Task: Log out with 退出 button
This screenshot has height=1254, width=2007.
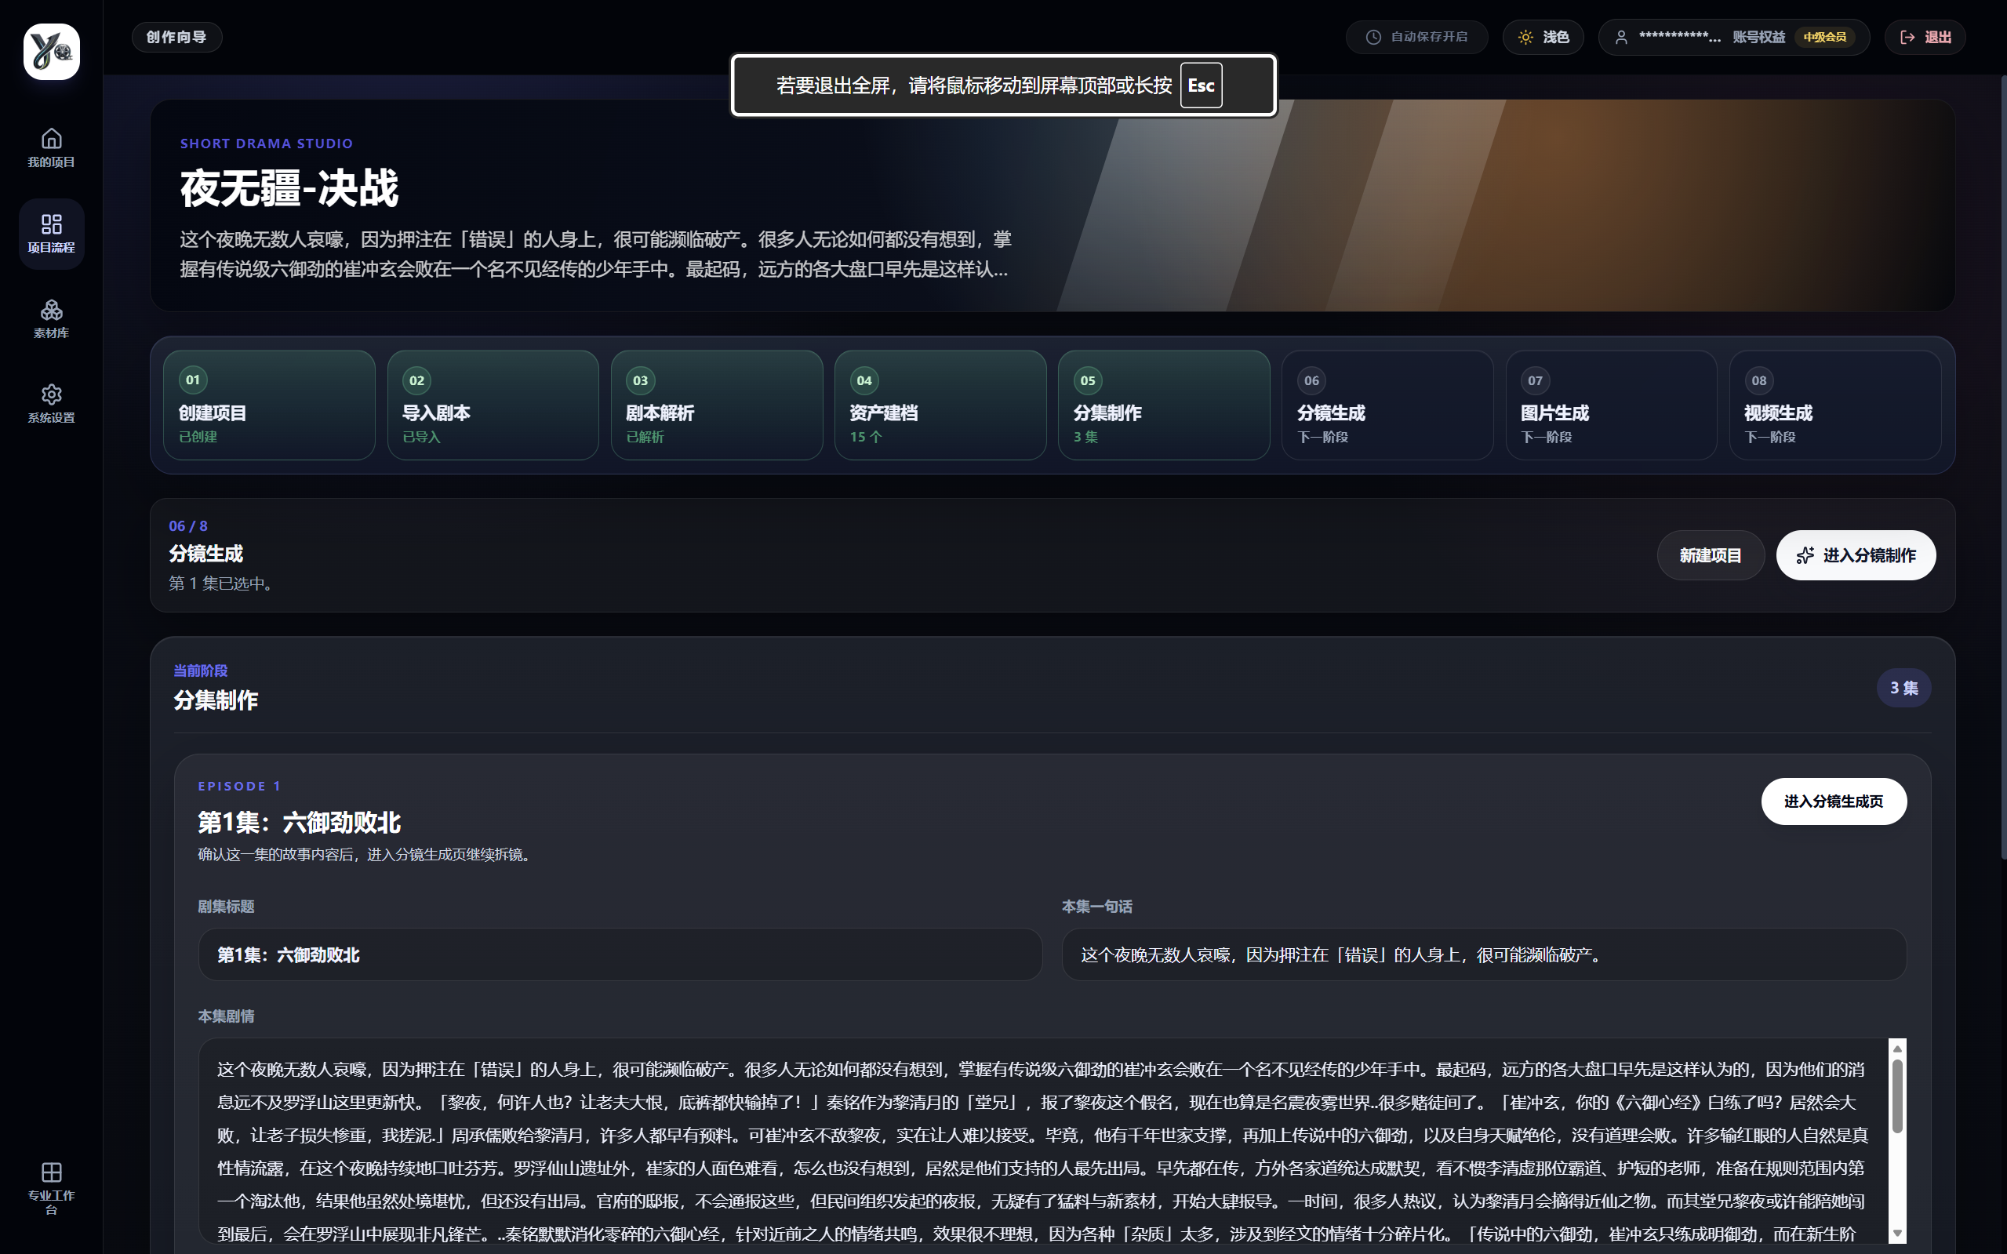Action: point(1925,38)
